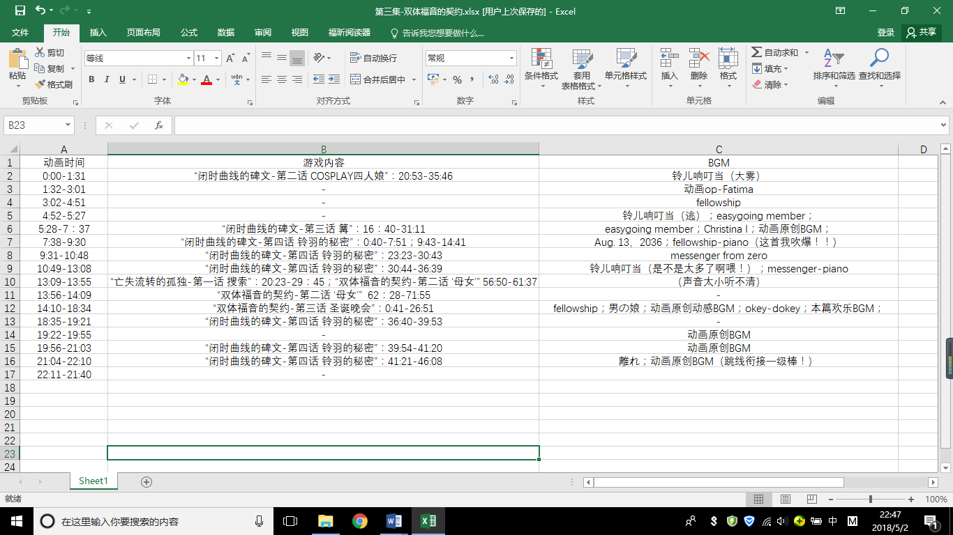
Task: Click the text orientation icon
Action: [319, 57]
